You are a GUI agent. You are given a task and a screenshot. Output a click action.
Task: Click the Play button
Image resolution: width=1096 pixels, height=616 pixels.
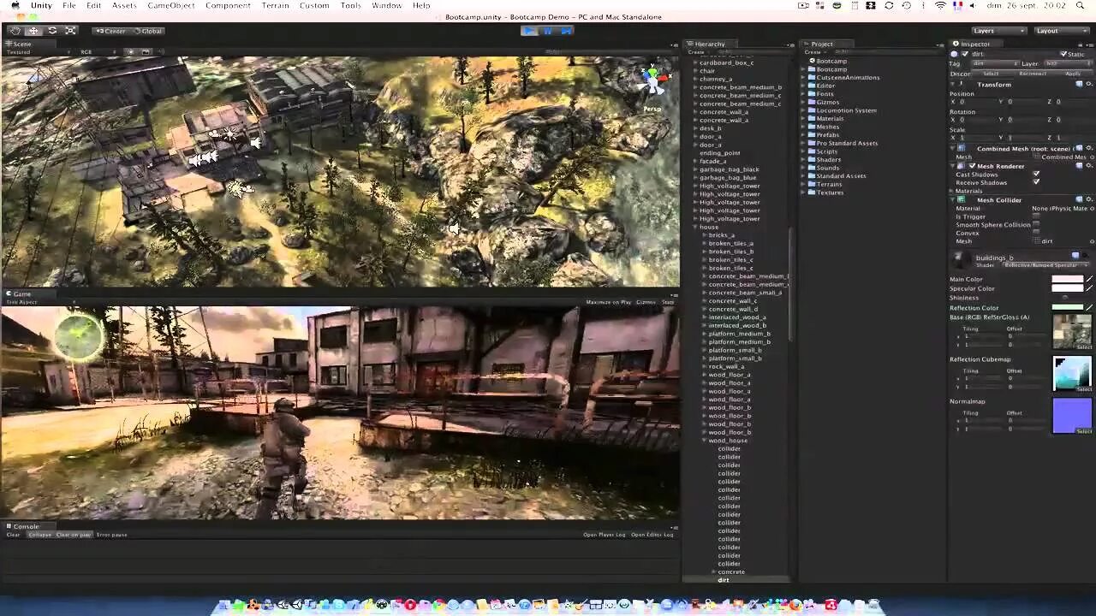[x=529, y=31]
